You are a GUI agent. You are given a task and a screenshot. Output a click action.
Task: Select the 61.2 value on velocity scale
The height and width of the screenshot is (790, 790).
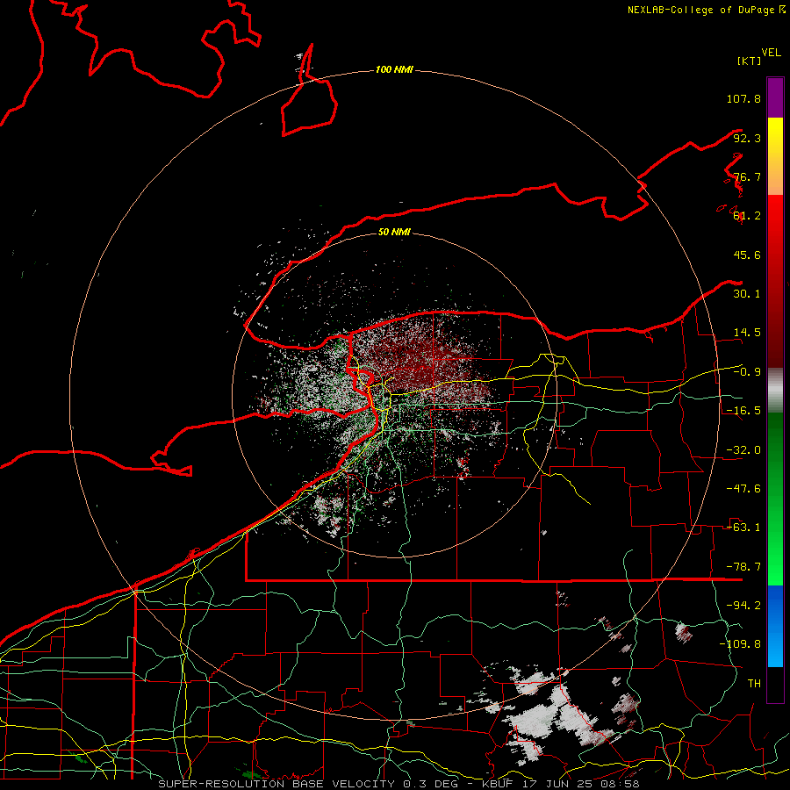point(747,216)
